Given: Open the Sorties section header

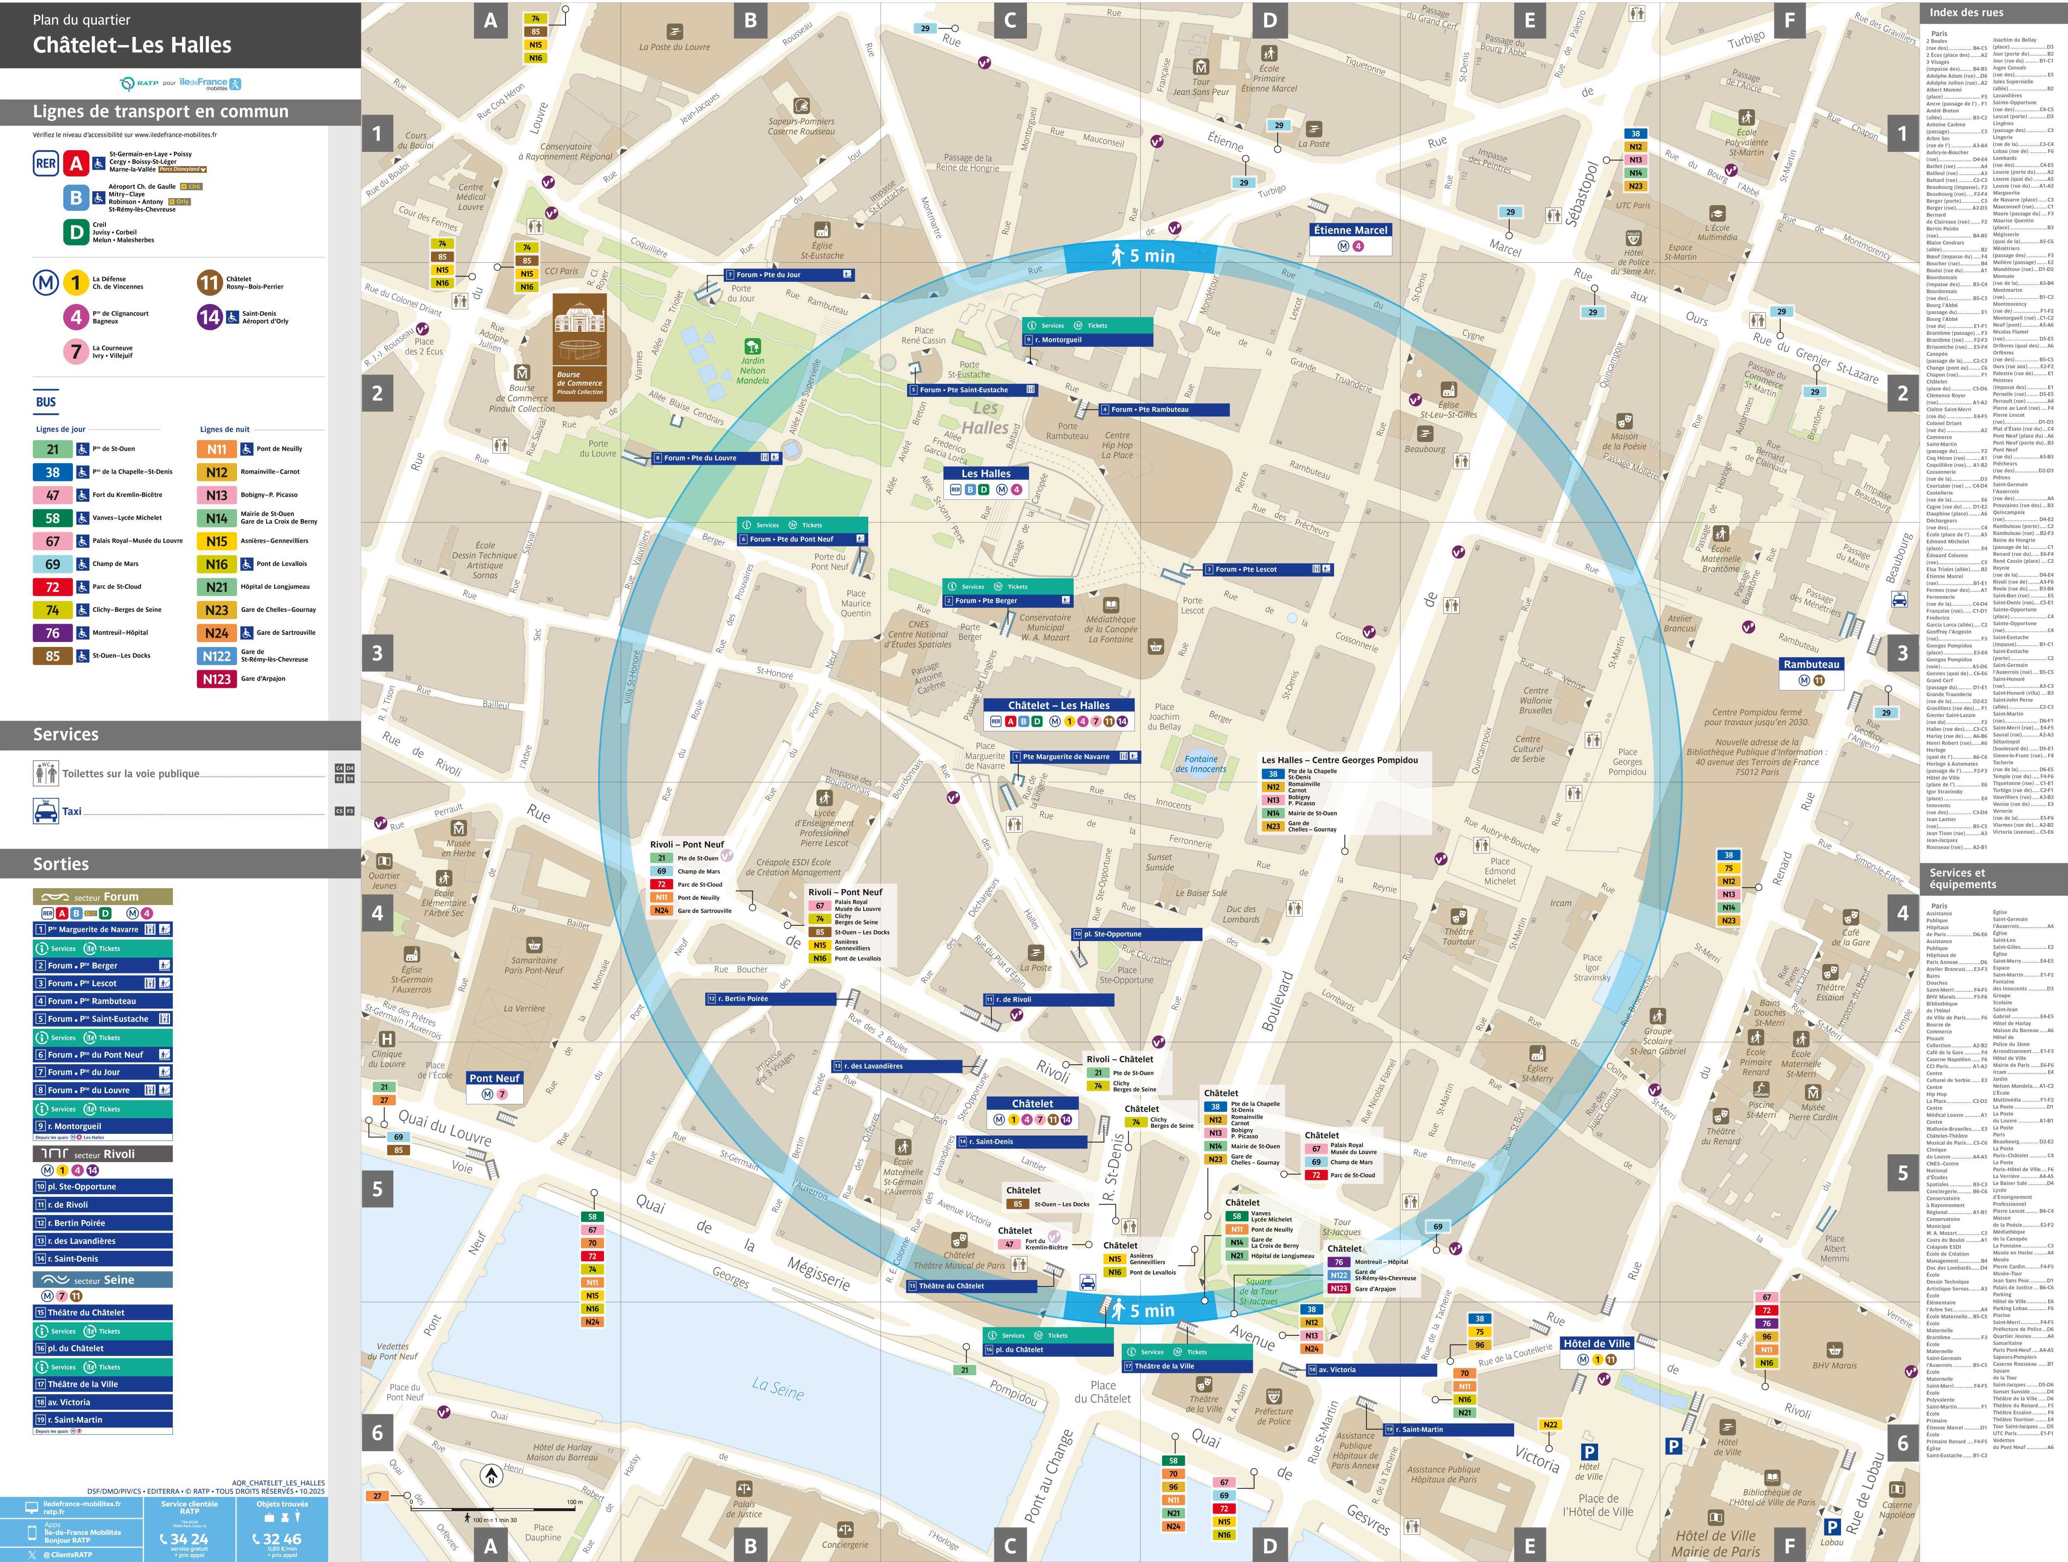Looking at the screenshot, I should point(62,864).
